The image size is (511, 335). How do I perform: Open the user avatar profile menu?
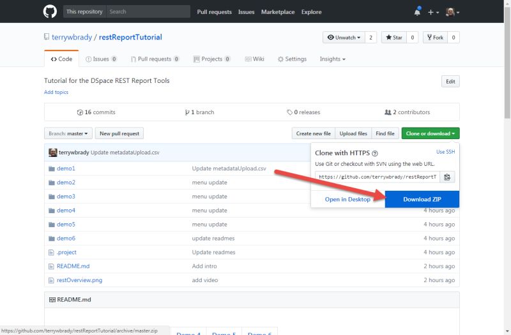click(x=452, y=12)
